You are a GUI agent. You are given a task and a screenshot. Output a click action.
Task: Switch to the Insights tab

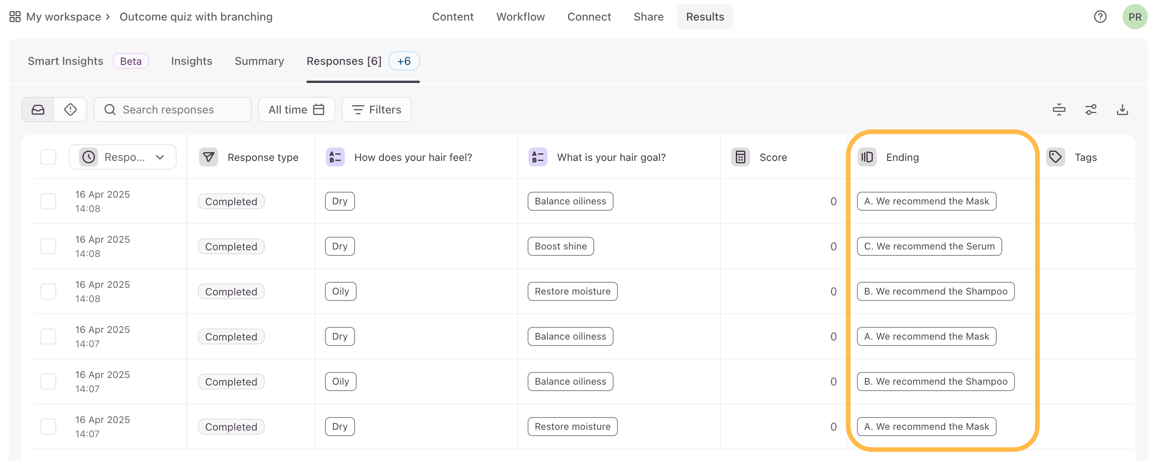tap(192, 61)
